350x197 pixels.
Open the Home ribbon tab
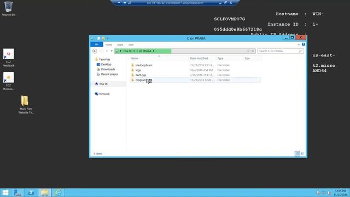pyautogui.click(x=109, y=45)
